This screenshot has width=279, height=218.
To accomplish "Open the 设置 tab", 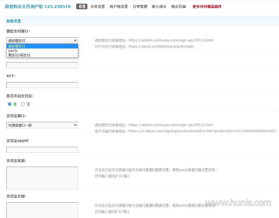I will coord(82,6).
